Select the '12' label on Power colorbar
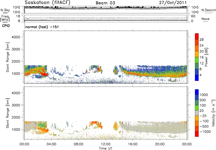Viewport: 216px width, 150px height. pyautogui.click(x=201, y=63)
